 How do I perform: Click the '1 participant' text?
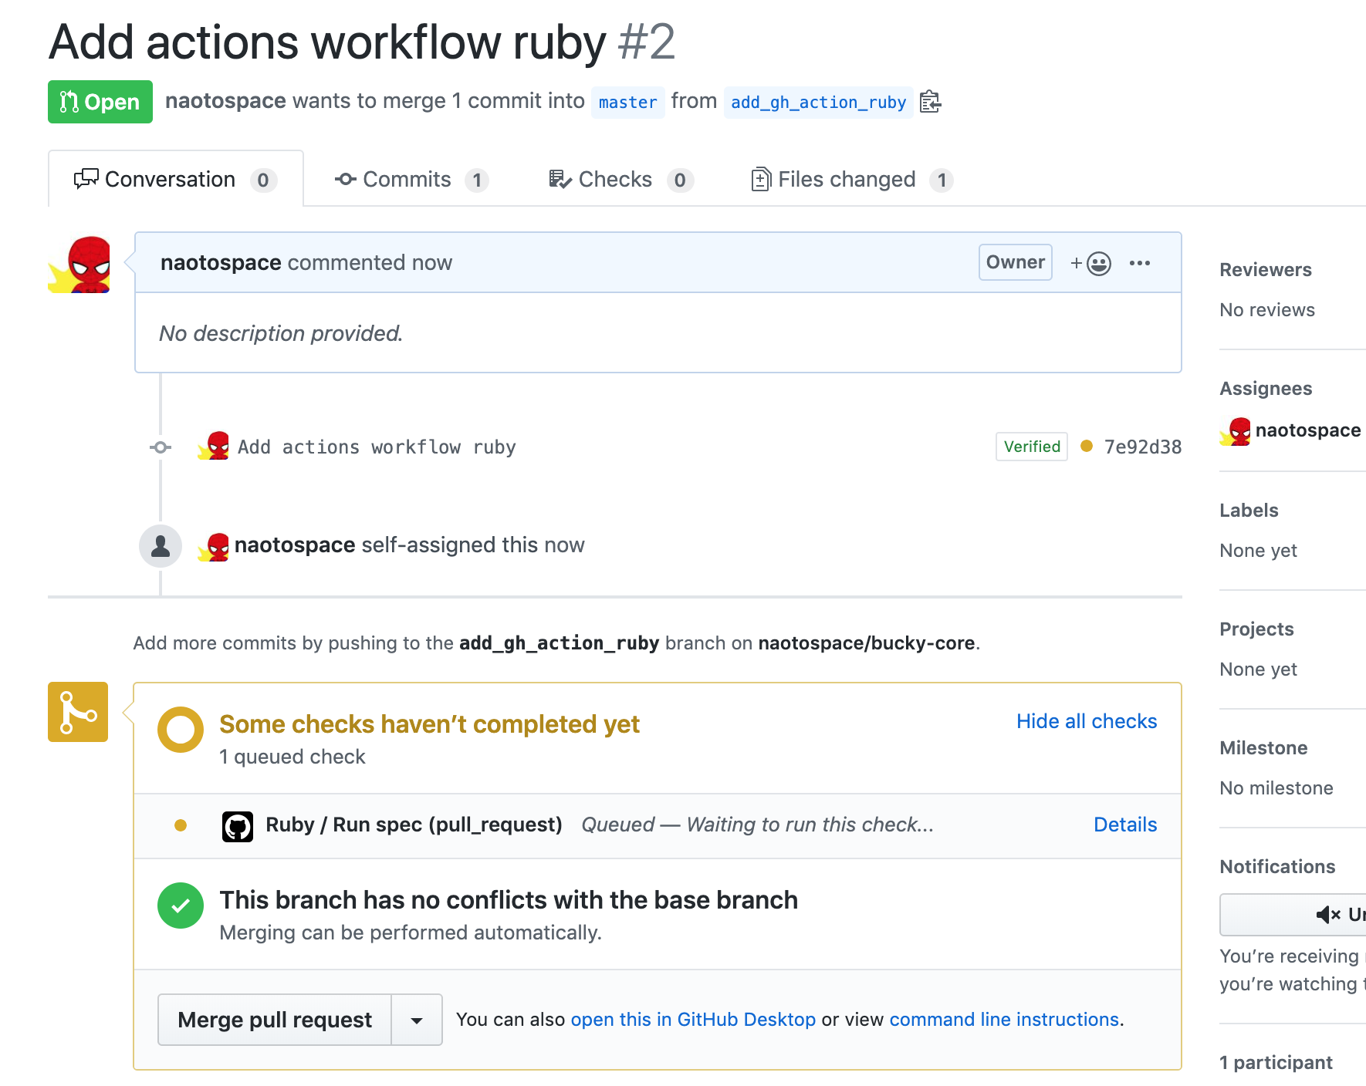(x=1276, y=1063)
